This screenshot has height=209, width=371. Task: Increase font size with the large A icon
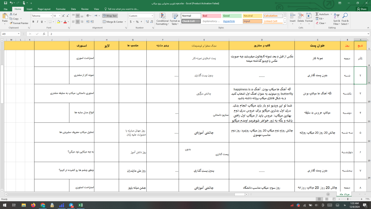pos(63,16)
